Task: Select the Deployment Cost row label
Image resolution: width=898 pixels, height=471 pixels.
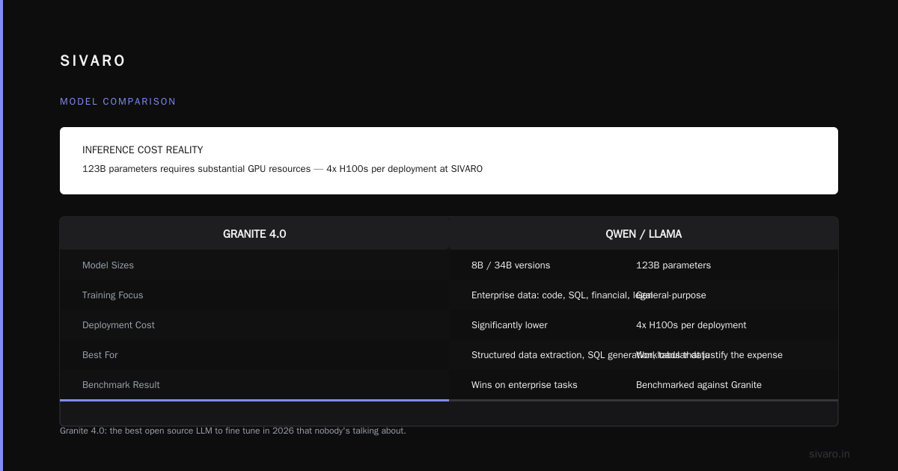Action: 118,325
